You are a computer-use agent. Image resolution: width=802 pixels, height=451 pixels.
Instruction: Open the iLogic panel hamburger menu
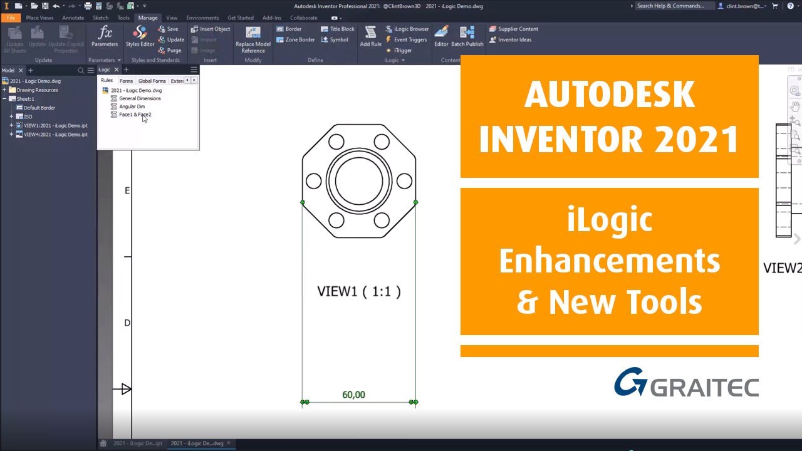coord(194,70)
